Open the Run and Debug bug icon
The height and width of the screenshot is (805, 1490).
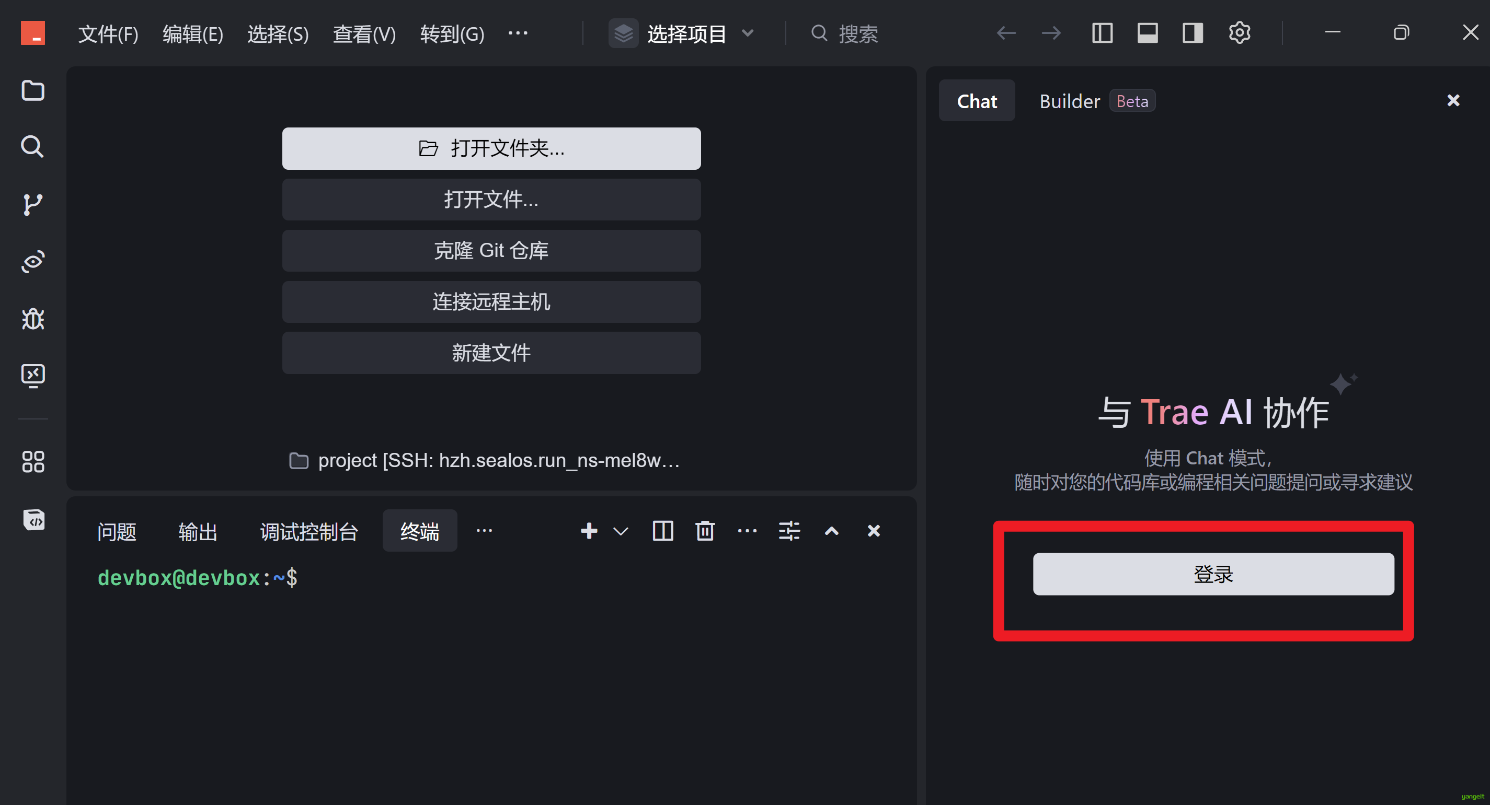click(32, 319)
